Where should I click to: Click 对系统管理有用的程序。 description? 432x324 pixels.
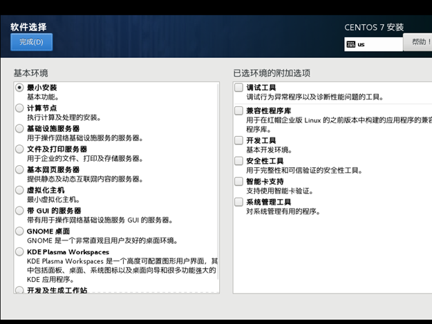(283, 211)
